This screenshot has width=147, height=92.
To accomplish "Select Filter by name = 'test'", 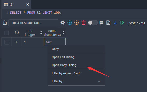I will [76, 73].
